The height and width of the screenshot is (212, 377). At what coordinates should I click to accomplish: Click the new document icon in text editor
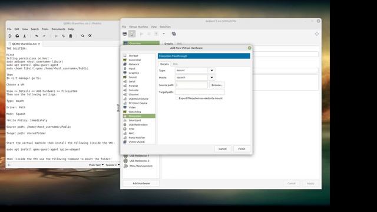(10, 36)
